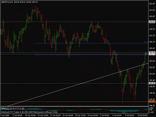Click the 10 Jun 00:00 time label
The image size is (156, 117).
pyautogui.click(x=30, y=115)
